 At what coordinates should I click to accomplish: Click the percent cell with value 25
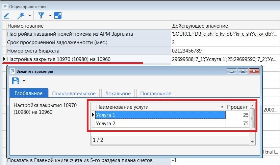coord(237,115)
